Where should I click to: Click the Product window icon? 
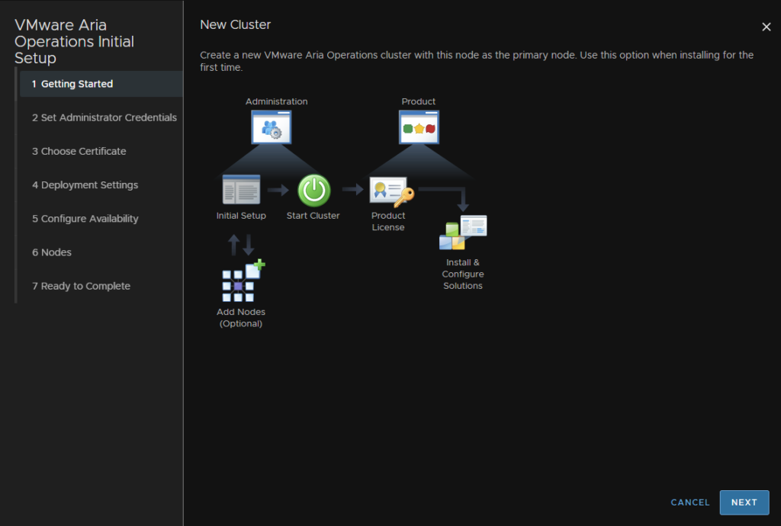(x=419, y=127)
